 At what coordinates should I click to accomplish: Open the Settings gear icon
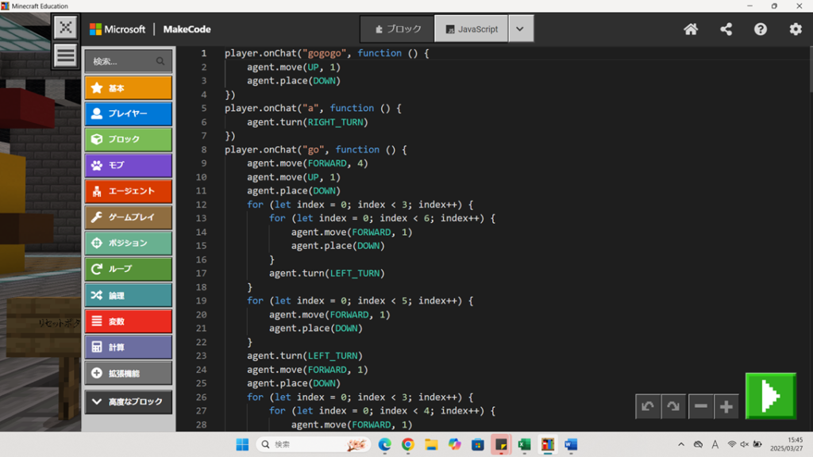(x=796, y=29)
